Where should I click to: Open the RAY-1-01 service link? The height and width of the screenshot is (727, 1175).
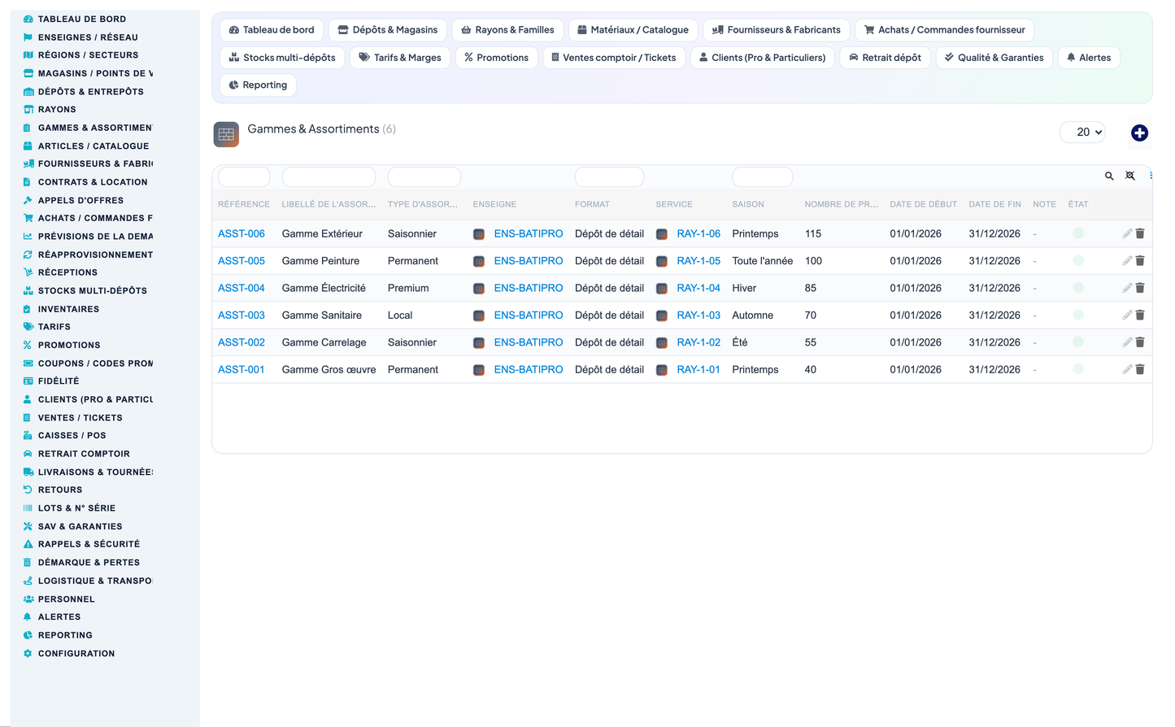[698, 369]
